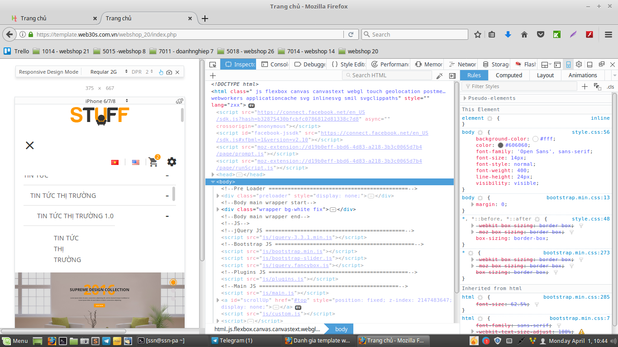
Task: Expand the div wrapper bg-white fix node
Action: (218, 209)
